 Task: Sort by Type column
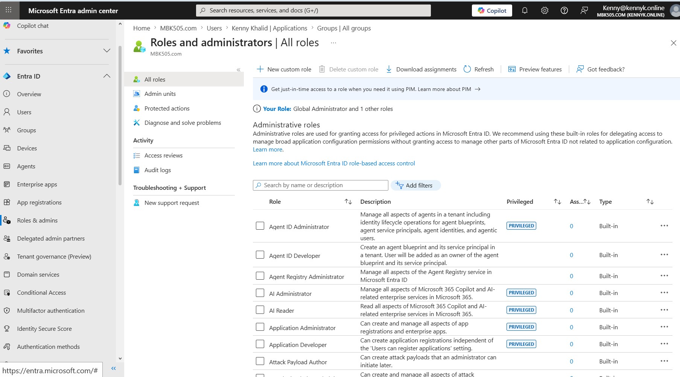tap(650, 202)
